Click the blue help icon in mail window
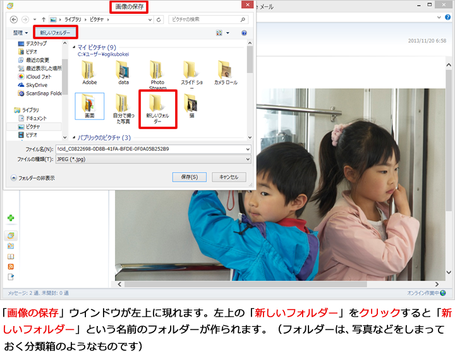455x352 pixels. coord(448,18)
